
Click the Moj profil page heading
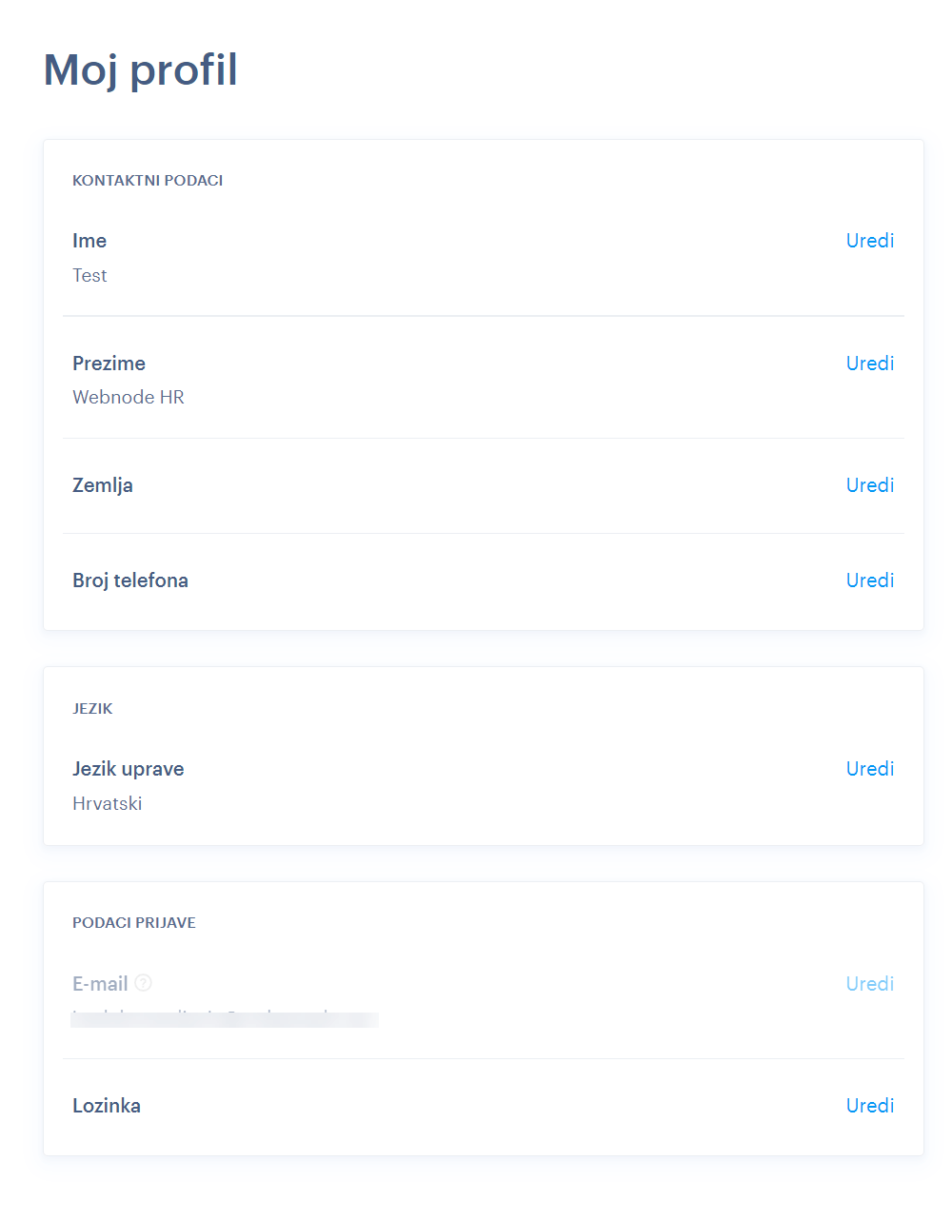pos(141,70)
